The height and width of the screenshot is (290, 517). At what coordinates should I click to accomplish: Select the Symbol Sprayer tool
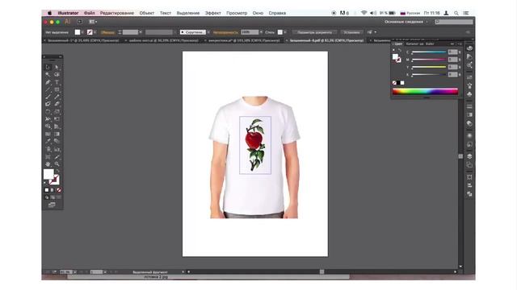click(x=48, y=149)
